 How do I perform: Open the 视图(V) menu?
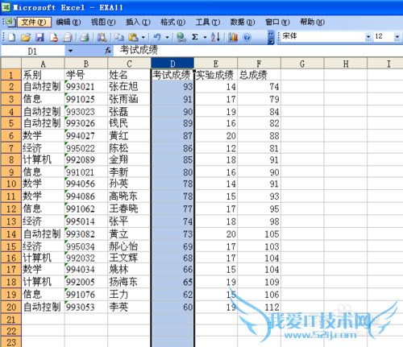(x=103, y=22)
